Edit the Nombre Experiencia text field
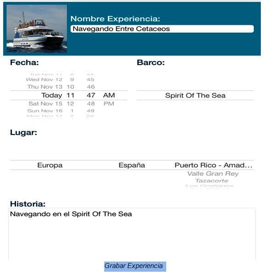The image size is (264, 274). point(162,29)
